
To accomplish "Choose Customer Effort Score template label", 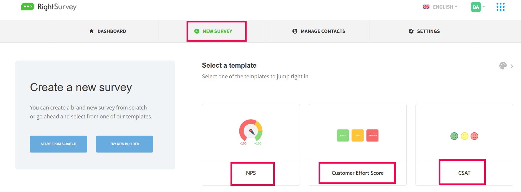I will click(357, 173).
